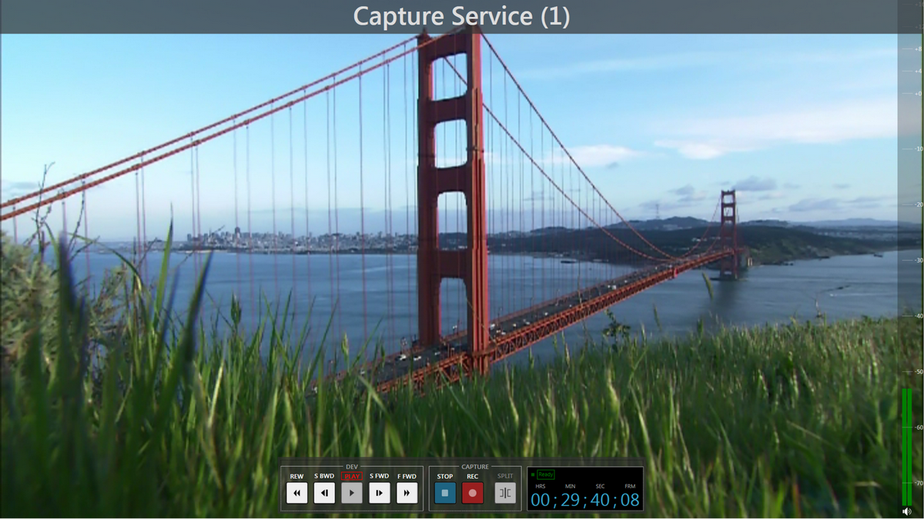Toggle recording with the REC button
This screenshot has width=924, height=519.
pyautogui.click(x=472, y=494)
